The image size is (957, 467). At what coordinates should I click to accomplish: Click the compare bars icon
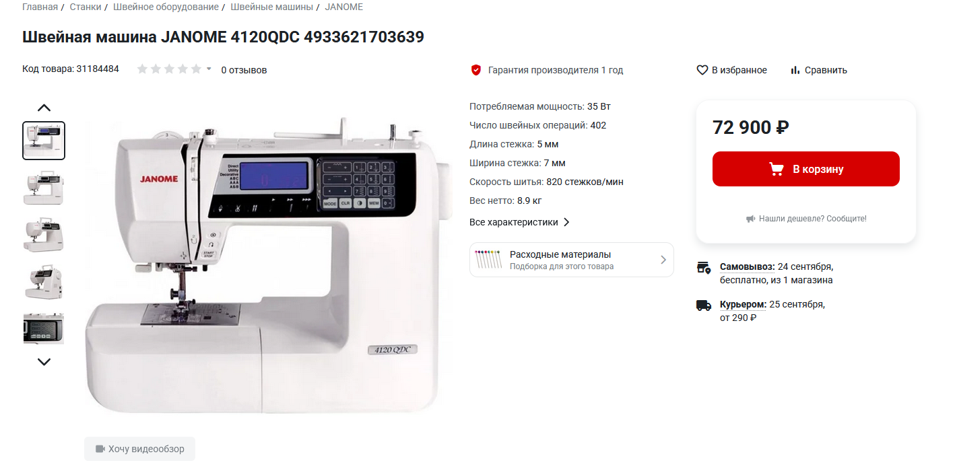(795, 70)
